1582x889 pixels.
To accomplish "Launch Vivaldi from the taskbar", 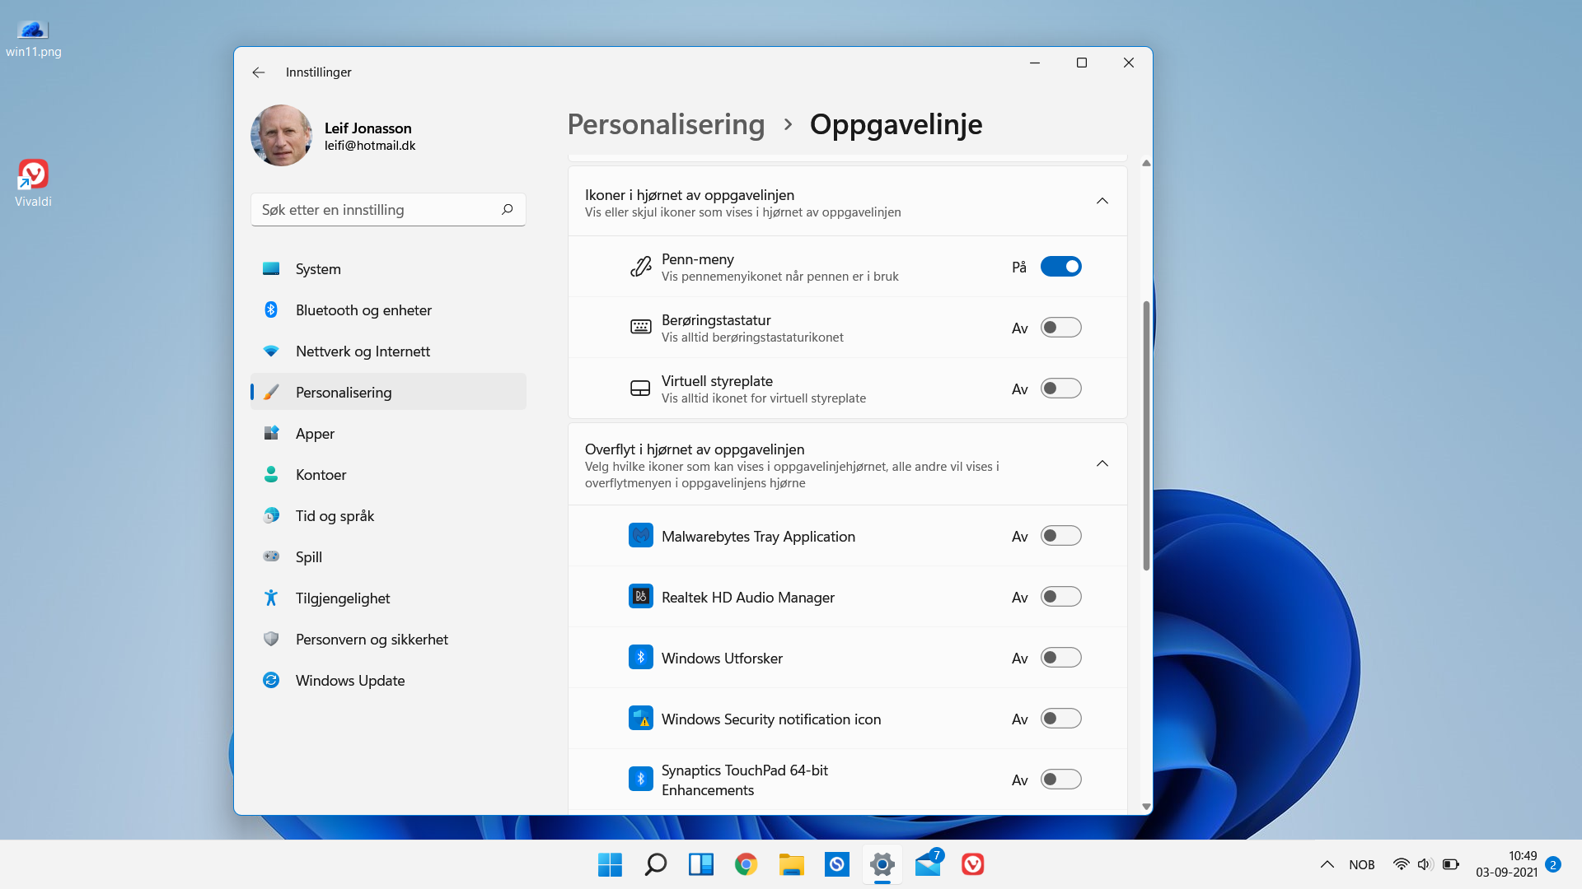I will click(x=972, y=864).
